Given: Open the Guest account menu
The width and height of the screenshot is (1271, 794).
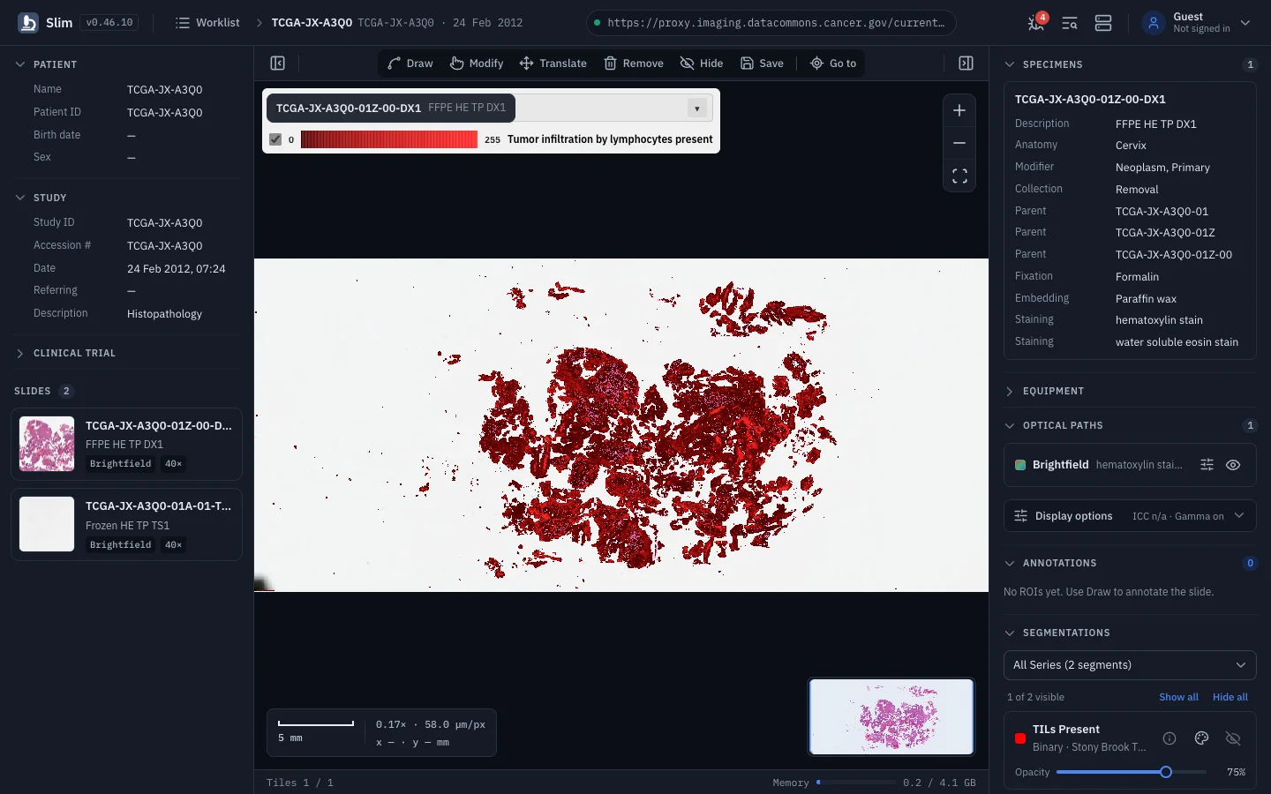Looking at the screenshot, I should pyautogui.click(x=1198, y=23).
